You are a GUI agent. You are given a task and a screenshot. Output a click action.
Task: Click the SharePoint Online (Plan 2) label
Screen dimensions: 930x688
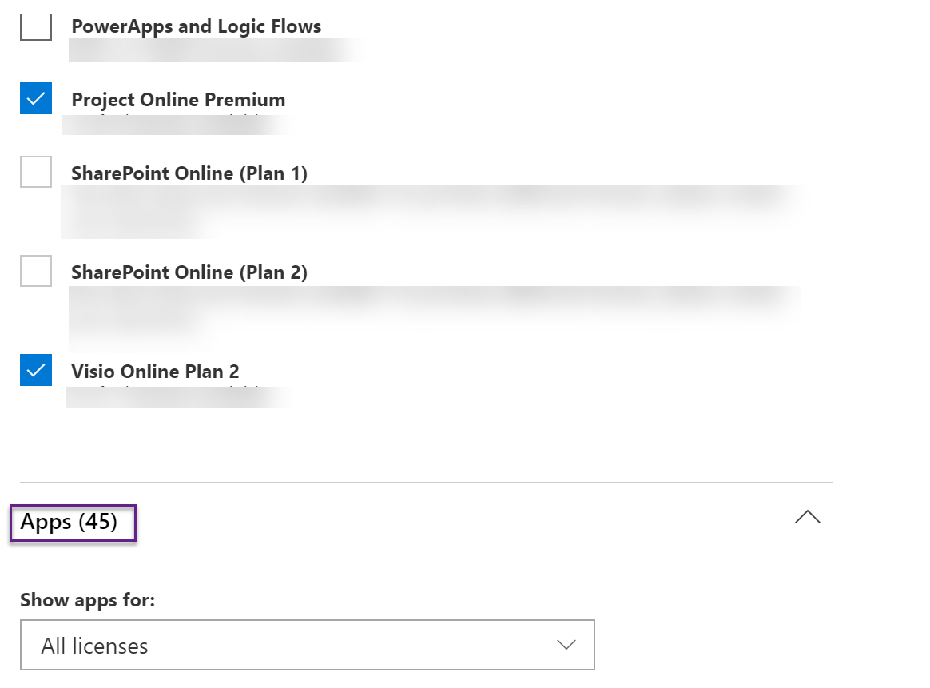point(189,272)
